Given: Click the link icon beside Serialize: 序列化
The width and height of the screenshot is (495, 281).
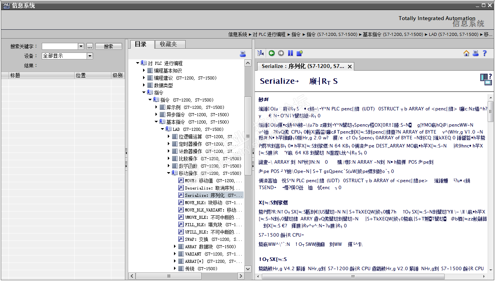Looking at the screenshot, I should pyautogui.click(x=181, y=195).
